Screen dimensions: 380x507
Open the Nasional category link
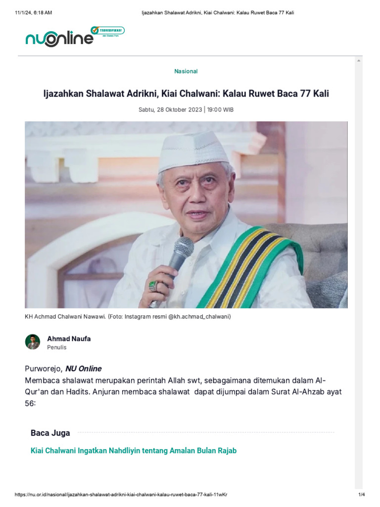[x=186, y=71]
